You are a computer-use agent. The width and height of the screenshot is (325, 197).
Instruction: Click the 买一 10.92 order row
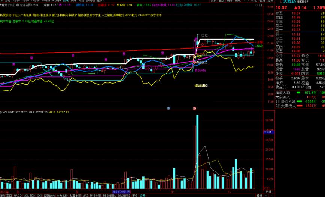(x=300, y=34)
